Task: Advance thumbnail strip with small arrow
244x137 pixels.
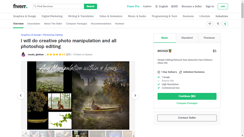Action: [134, 136]
